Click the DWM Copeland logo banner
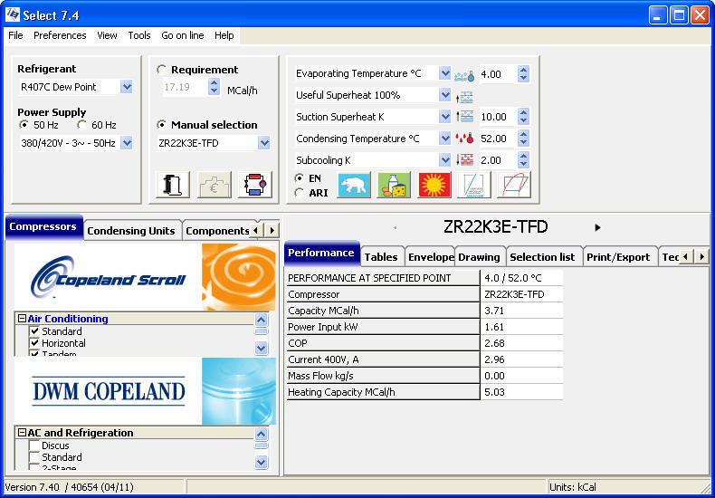This screenshot has width=715, height=498. (x=145, y=391)
